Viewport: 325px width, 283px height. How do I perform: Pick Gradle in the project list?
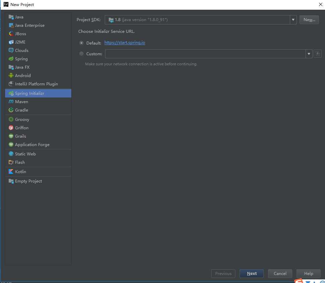coord(38,110)
